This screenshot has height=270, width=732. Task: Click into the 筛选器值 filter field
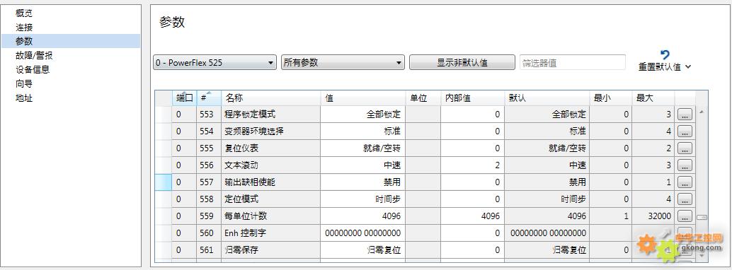(x=572, y=62)
